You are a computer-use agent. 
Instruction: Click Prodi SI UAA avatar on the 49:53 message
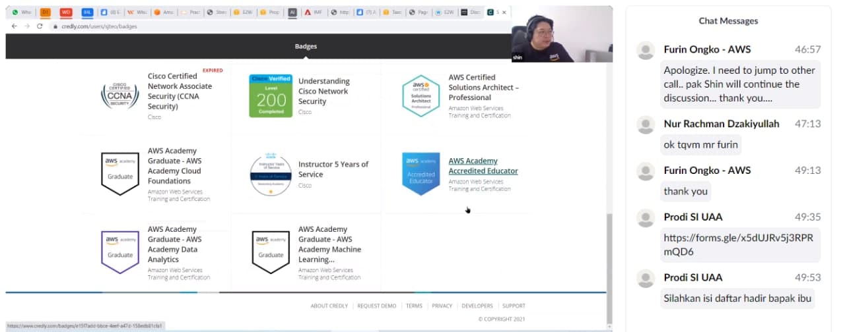coord(645,278)
